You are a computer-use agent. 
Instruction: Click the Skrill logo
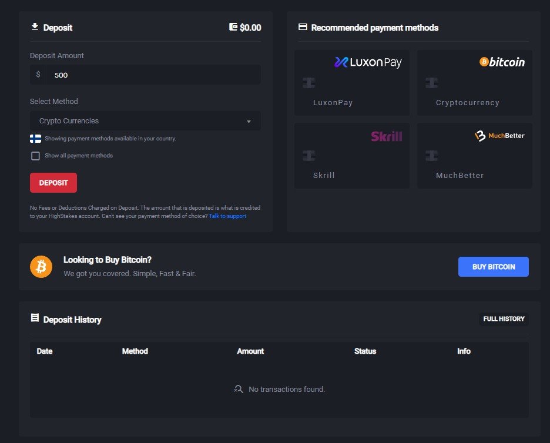click(x=386, y=136)
